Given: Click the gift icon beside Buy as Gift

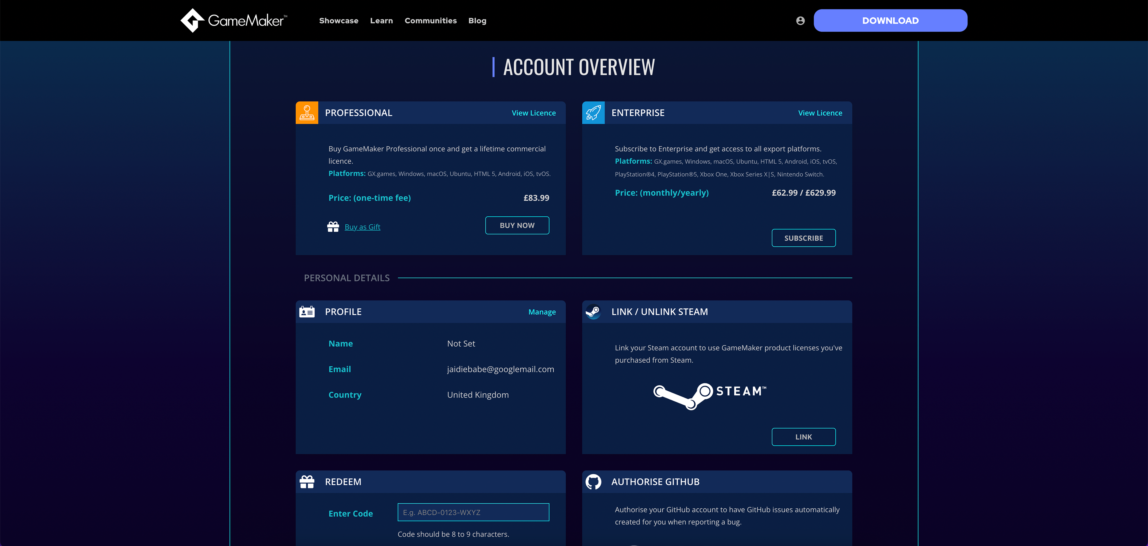Looking at the screenshot, I should point(333,227).
